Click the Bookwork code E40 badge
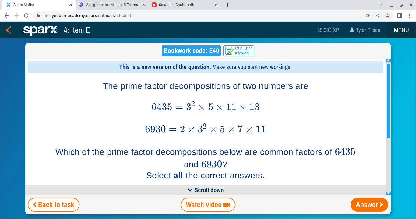This screenshot has height=219, width=416. 191,51
